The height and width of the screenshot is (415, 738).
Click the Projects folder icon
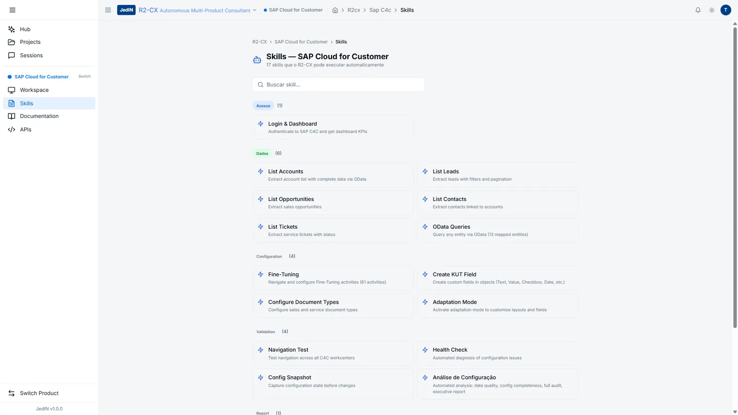pos(12,42)
